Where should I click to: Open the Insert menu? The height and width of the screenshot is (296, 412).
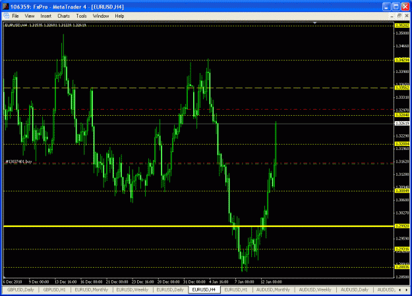tap(45, 16)
